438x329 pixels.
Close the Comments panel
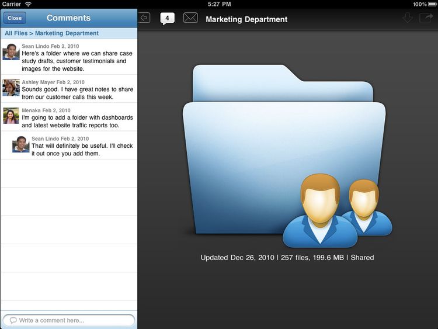click(15, 18)
